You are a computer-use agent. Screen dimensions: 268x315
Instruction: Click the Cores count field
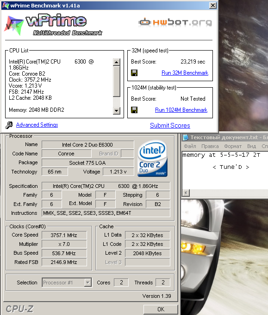tap(121, 283)
